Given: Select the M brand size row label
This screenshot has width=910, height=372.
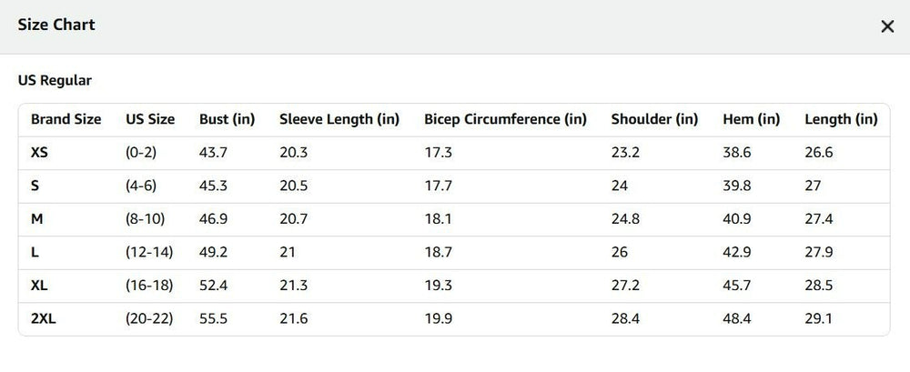Looking at the screenshot, I should (x=36, y=219).
